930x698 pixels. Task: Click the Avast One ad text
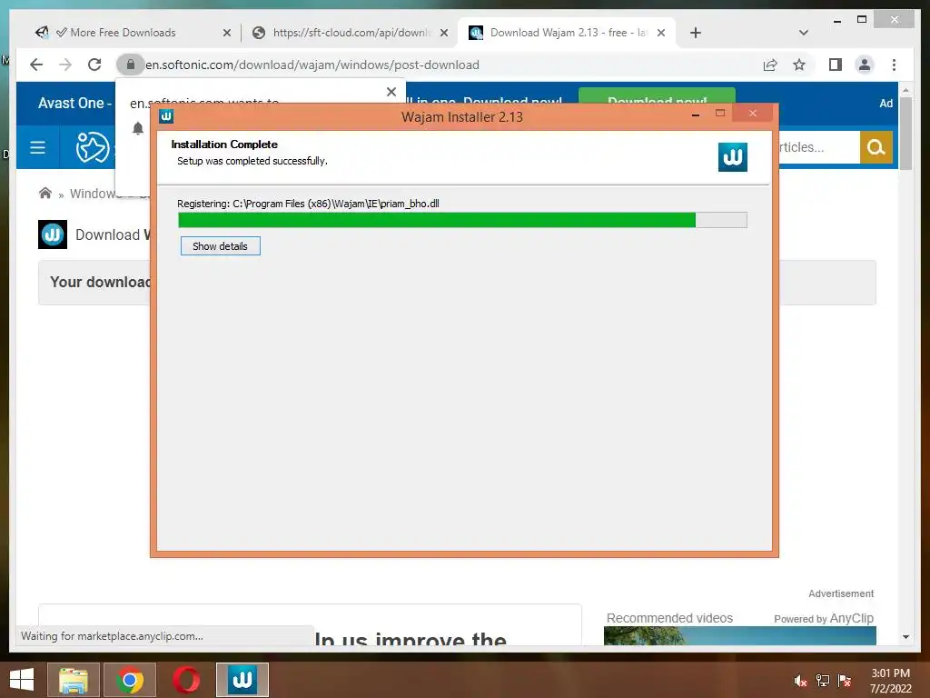coord(74,103)
